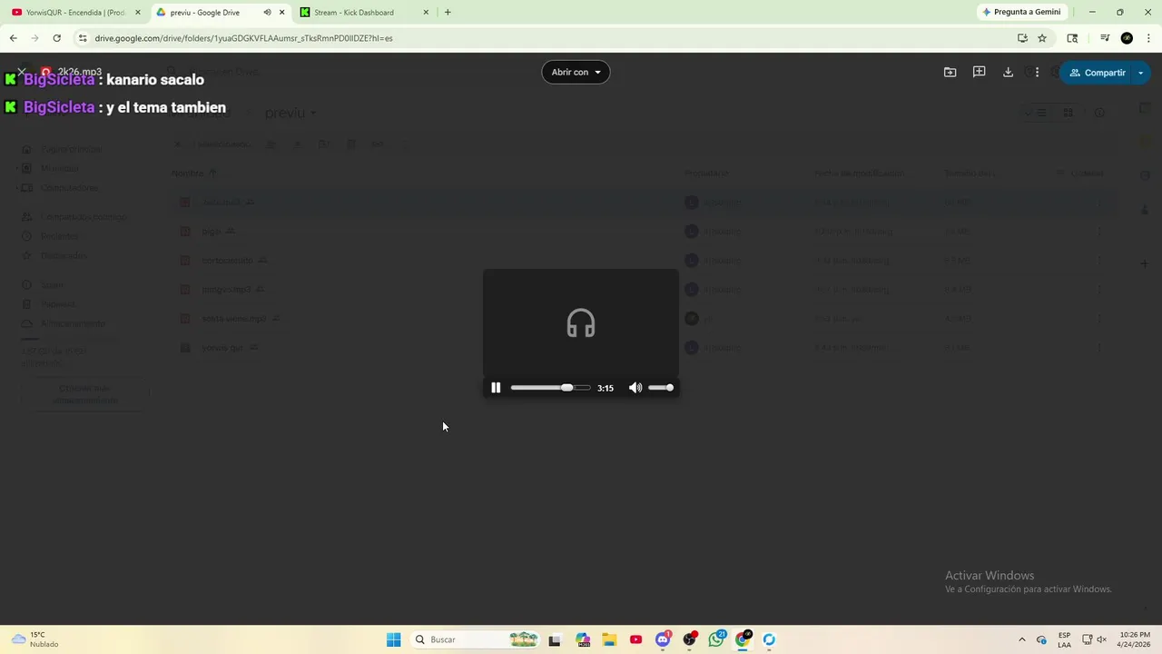Switch ESP LAA keyboard language
This screenshot has width=1162, height=654.
(x=1064, y=639)
